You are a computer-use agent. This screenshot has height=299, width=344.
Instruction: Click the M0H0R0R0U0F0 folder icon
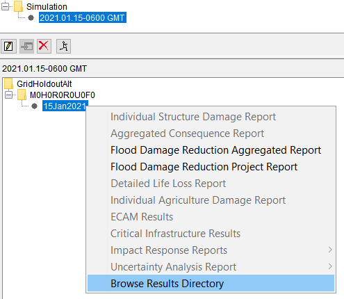tap(22, 95)
